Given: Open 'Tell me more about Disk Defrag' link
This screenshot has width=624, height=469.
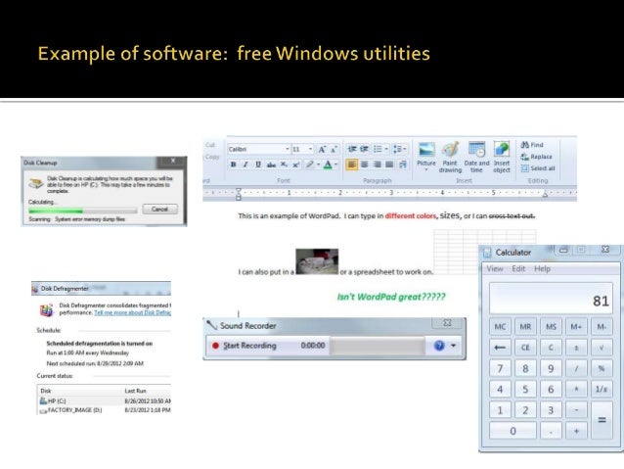Looking at the screenshot, I should 132,312.
